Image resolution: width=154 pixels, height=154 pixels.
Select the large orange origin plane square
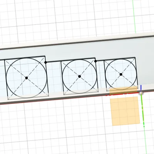point(125,111)
